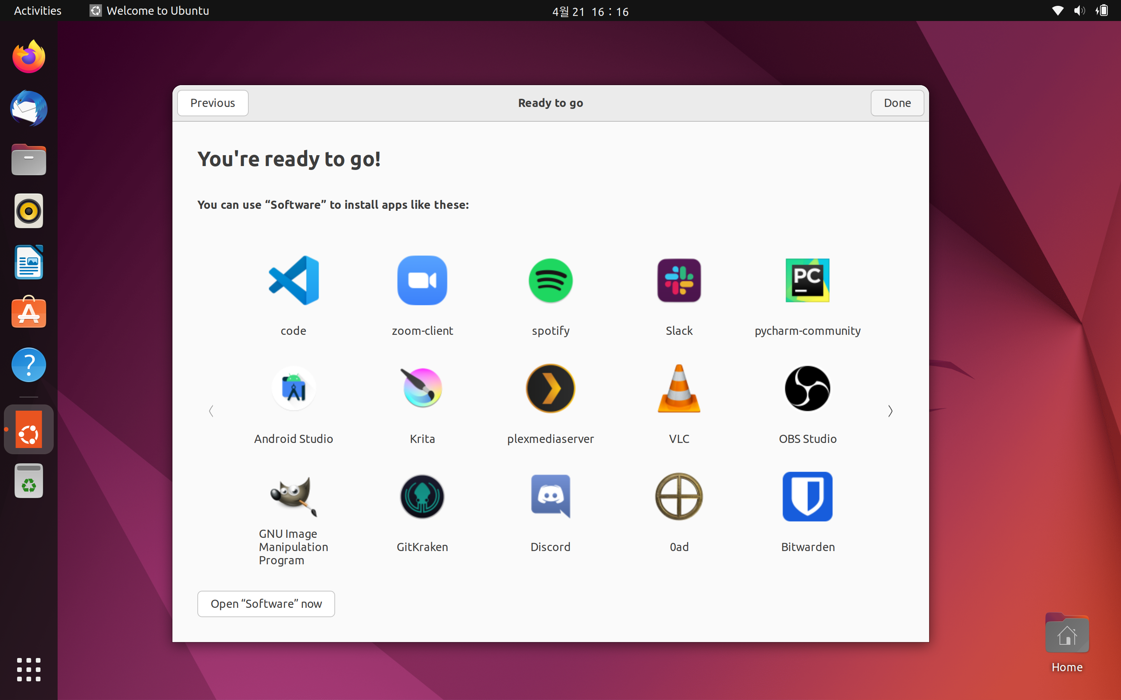1121x700 pixels.
Task: Click the "Bitwarden" label
Action: point(807,547)
